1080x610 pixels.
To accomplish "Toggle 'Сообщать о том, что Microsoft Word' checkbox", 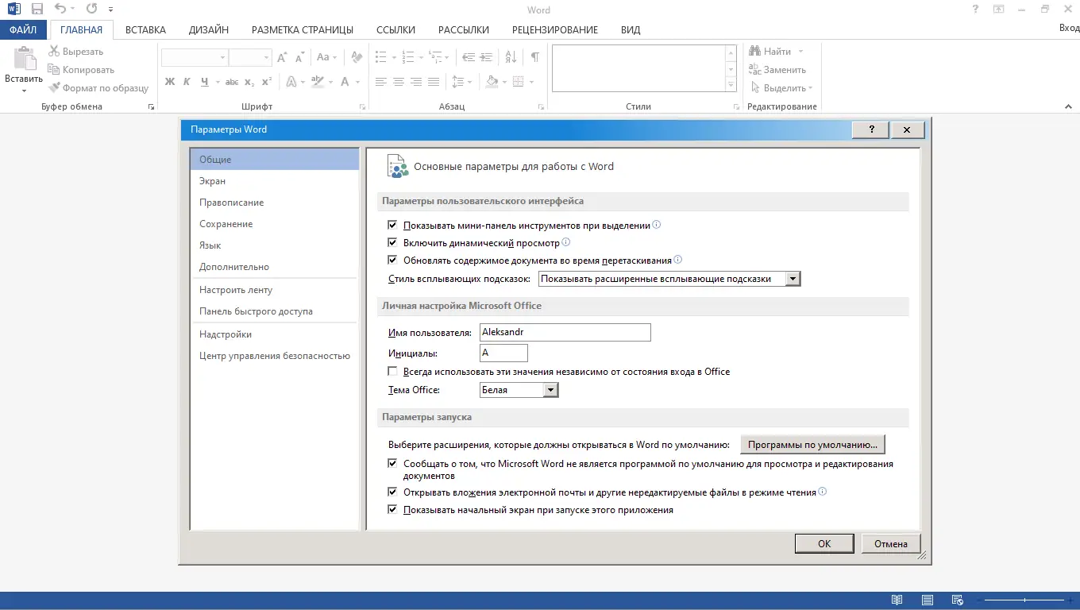I will (x=392, y=464).
